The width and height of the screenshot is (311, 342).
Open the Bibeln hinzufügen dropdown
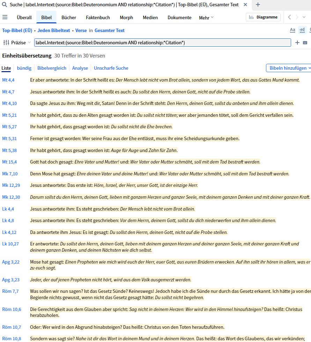289,68
